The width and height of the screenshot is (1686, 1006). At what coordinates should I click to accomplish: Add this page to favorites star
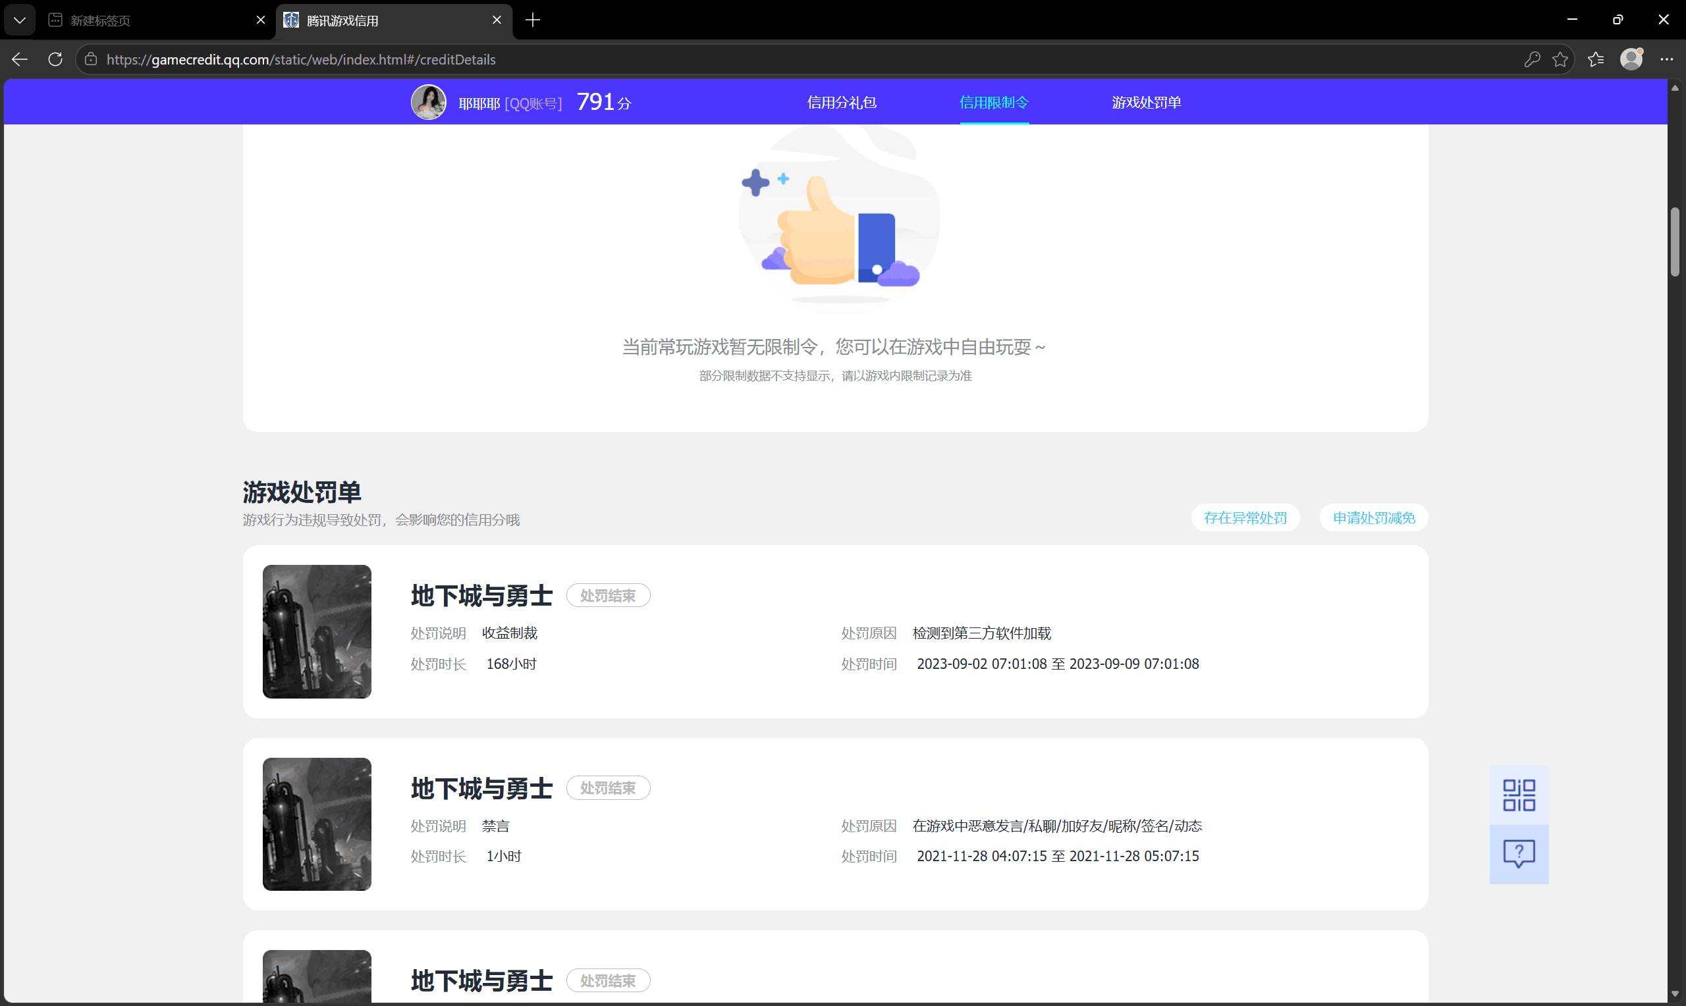pyautogui.click(x=1560, y=60)
